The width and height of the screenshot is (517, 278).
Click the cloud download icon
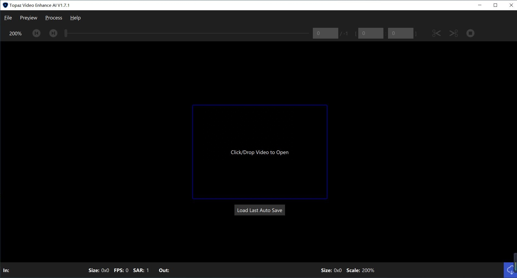point(510,270)
